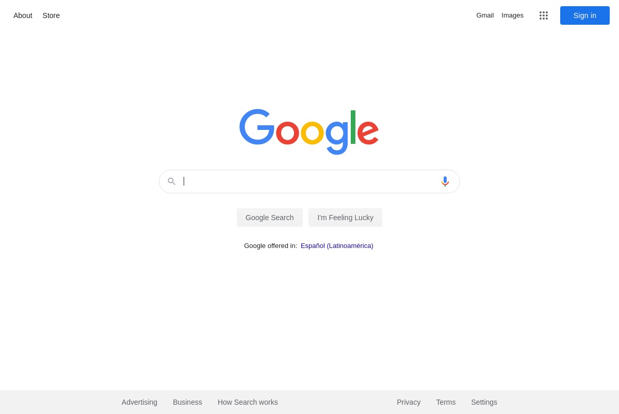Open the Privacy footer link

pyautogui.click(x=409, y=402)
